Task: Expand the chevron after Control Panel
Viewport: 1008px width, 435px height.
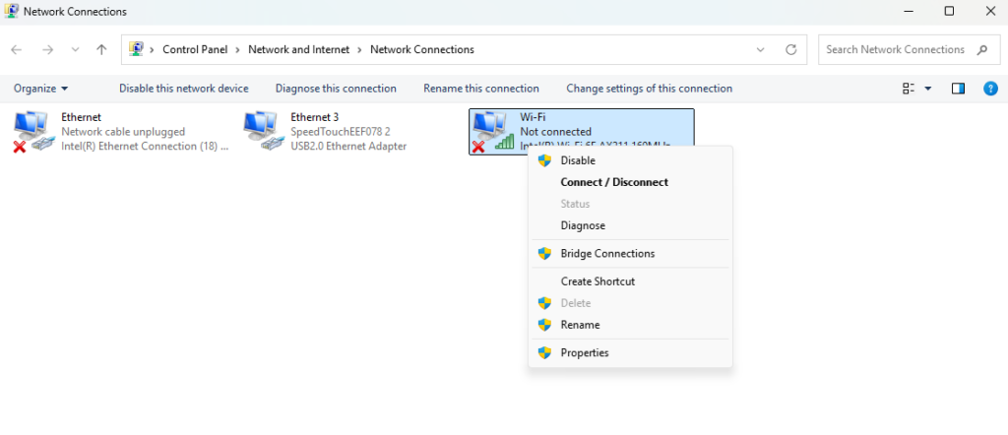Action: pyautogui.click(x=238, y=49)
